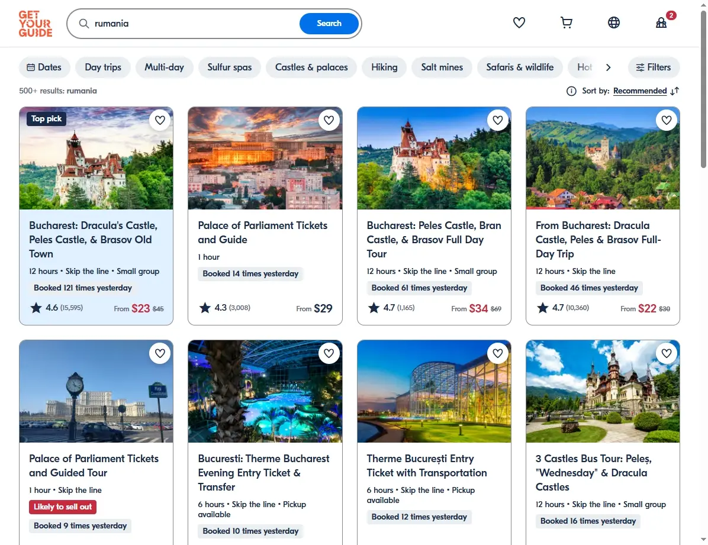This screenshot has height=545, width=708.
Task: Open Bucuresti: Therme Bucharest Evening title
Action: click(x=263, y=473)
